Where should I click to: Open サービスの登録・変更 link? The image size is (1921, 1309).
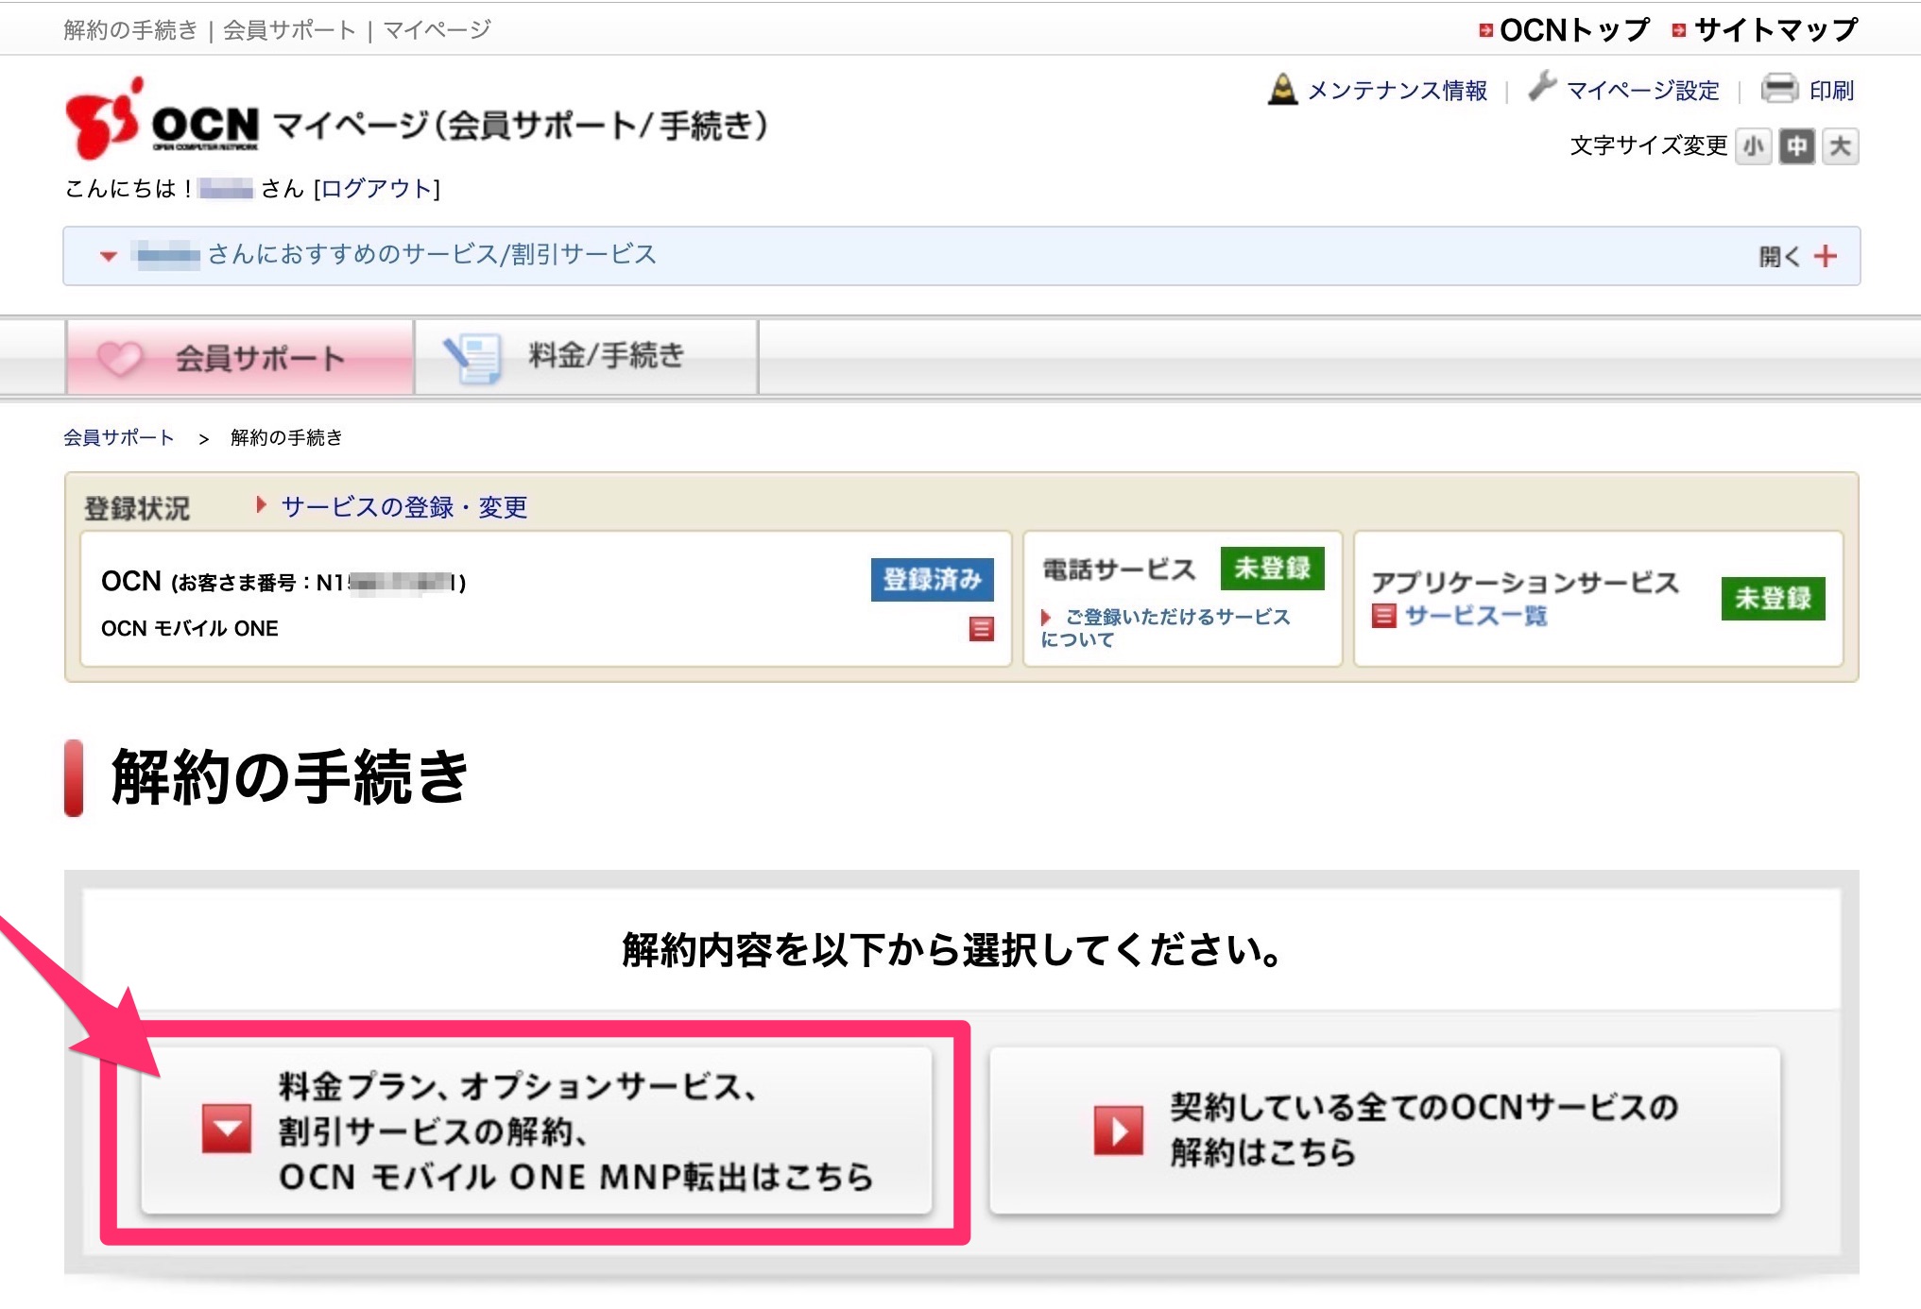click(403, 507)
